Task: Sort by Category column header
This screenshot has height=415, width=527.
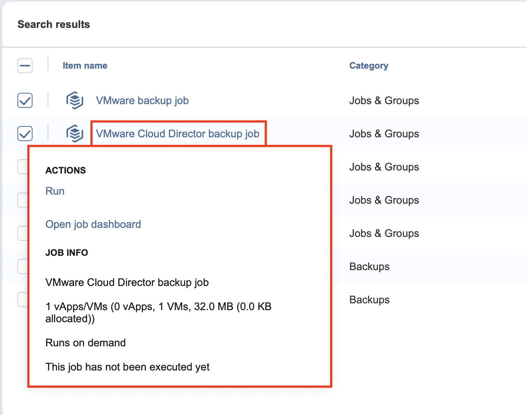Action: (x=369, y=66)
